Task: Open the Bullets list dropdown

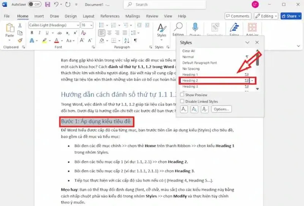Action: pos(107,25)
